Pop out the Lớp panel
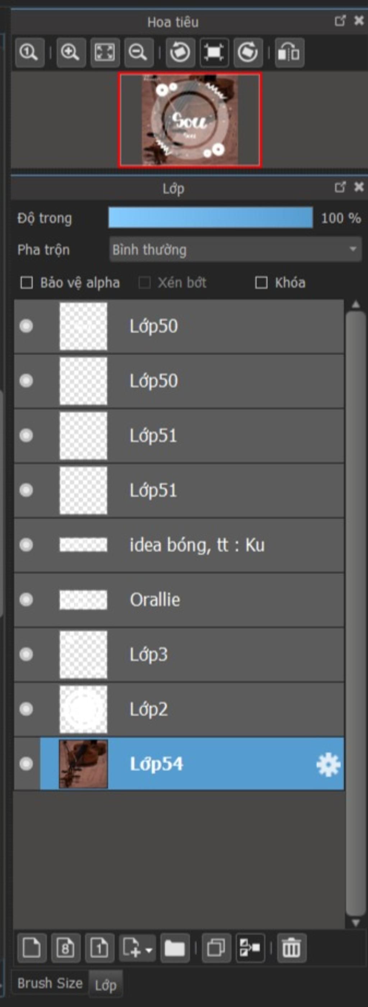The image size is (368, 1007). pyautogui.click(x=340, y=187)
